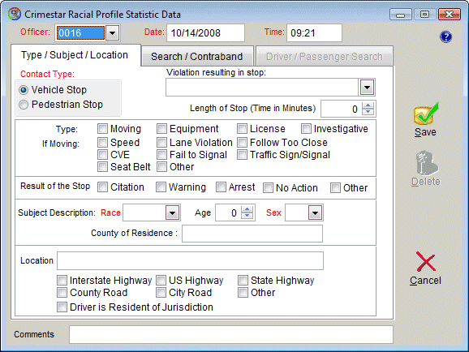Decrease Age with down spinner arrow
469x352 pixels.
click(x=247, y=216)
